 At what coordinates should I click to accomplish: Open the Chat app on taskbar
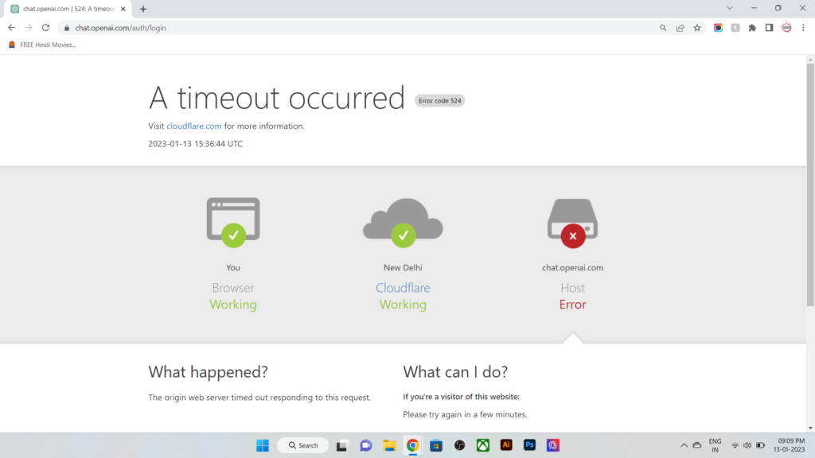366,445
